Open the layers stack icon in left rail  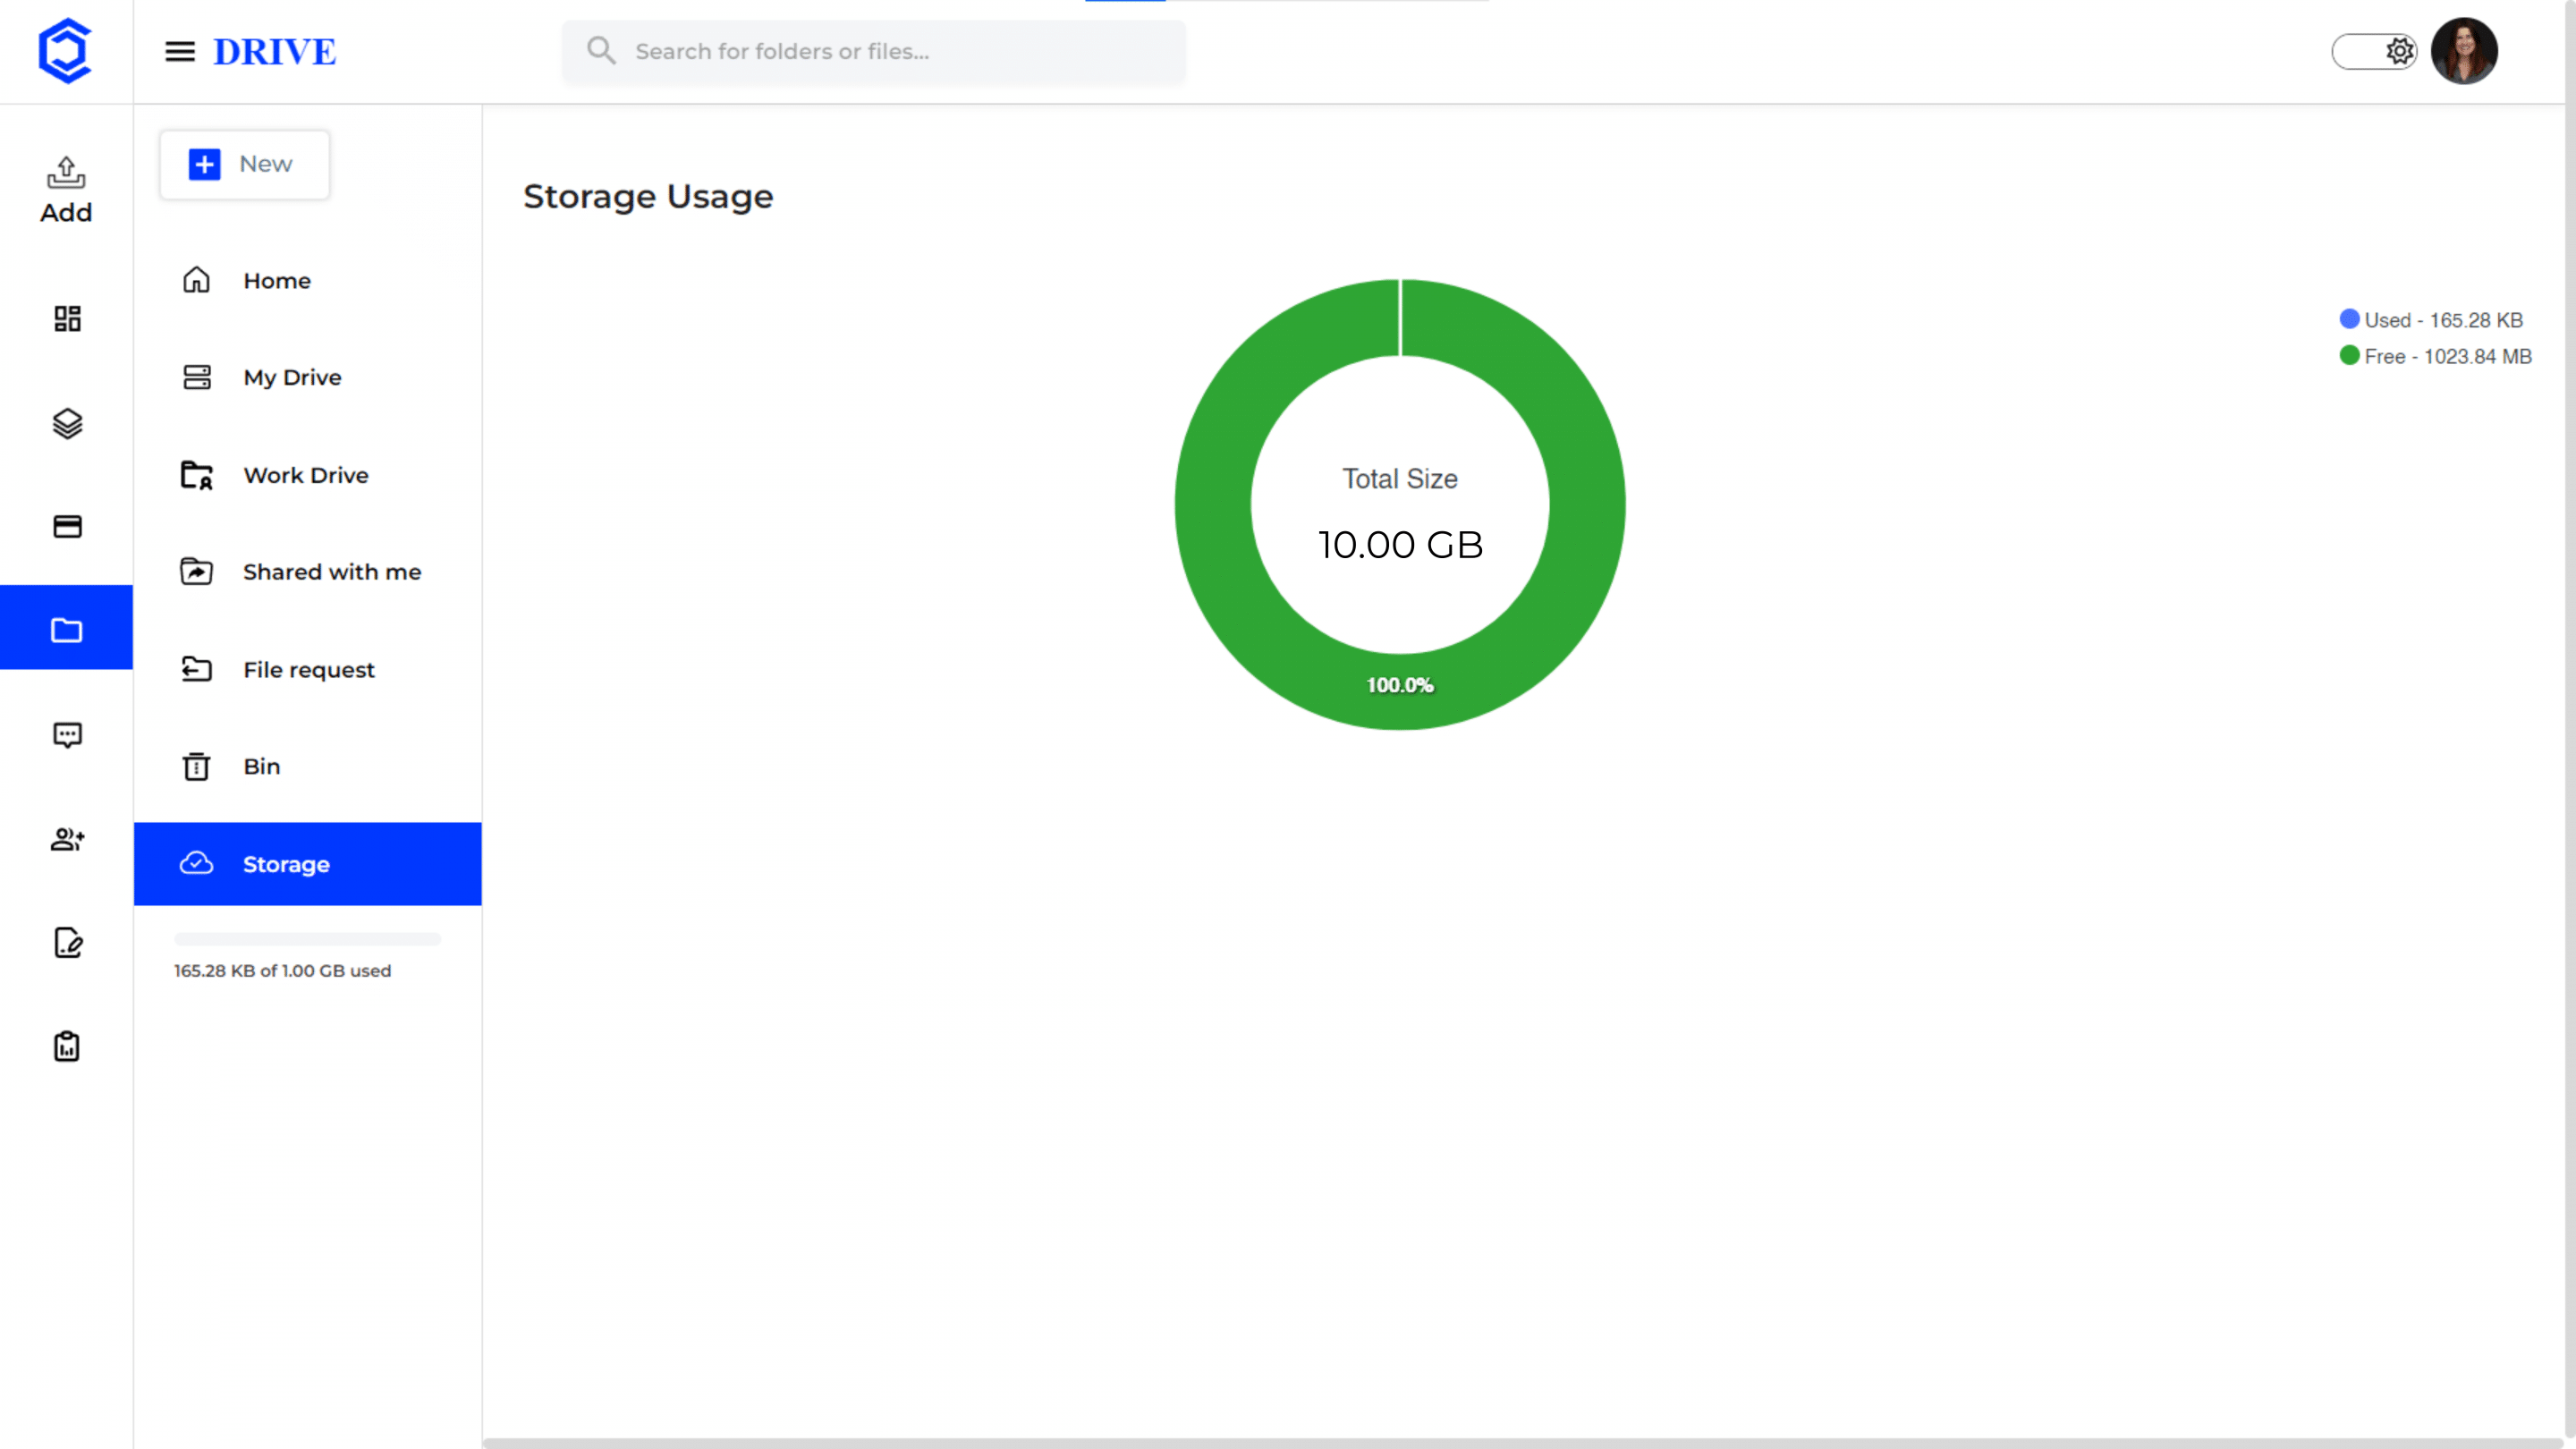(67, 423)
